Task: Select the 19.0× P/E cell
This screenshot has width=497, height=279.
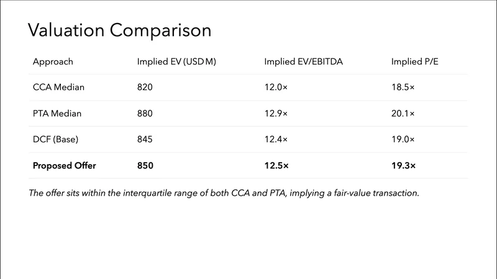Action: pyautogui.click(x=403, y=140)
